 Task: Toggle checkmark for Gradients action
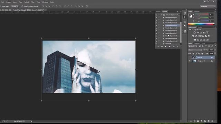[x=156, y=44]
